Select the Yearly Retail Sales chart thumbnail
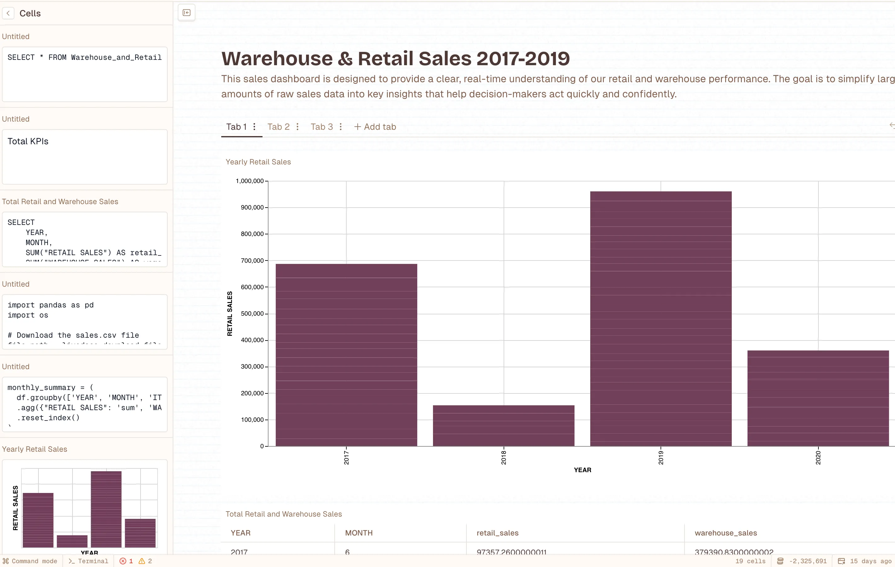The image size is (895, 567). click(85, 508)
